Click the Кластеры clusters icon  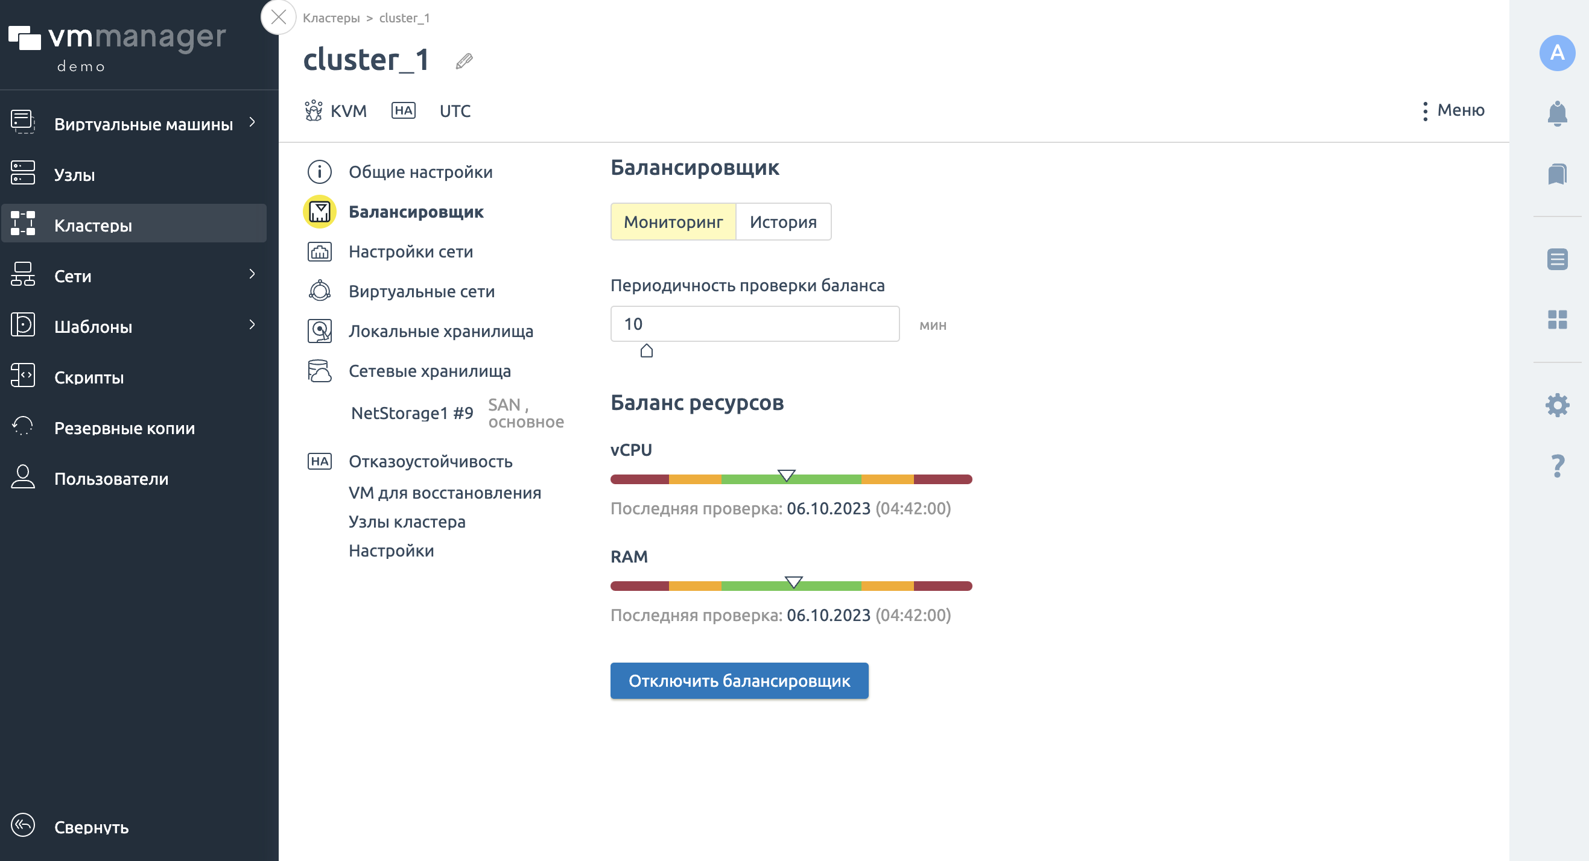23,224
